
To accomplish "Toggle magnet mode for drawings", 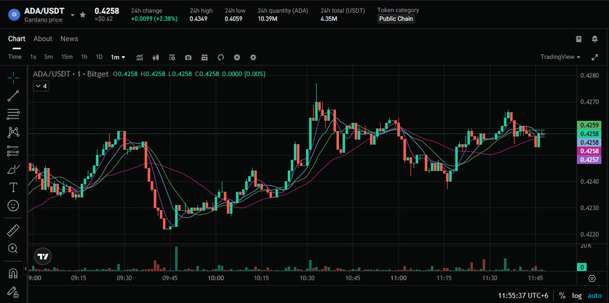I will click(13, 273).
